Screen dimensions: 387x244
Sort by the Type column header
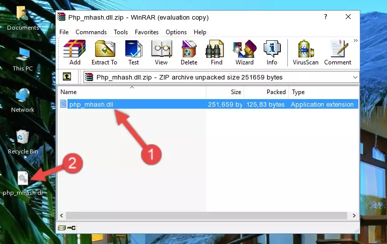(x=323, y=92)
